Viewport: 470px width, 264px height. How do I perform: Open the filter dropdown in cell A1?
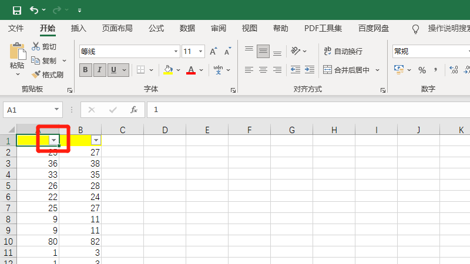53,140
